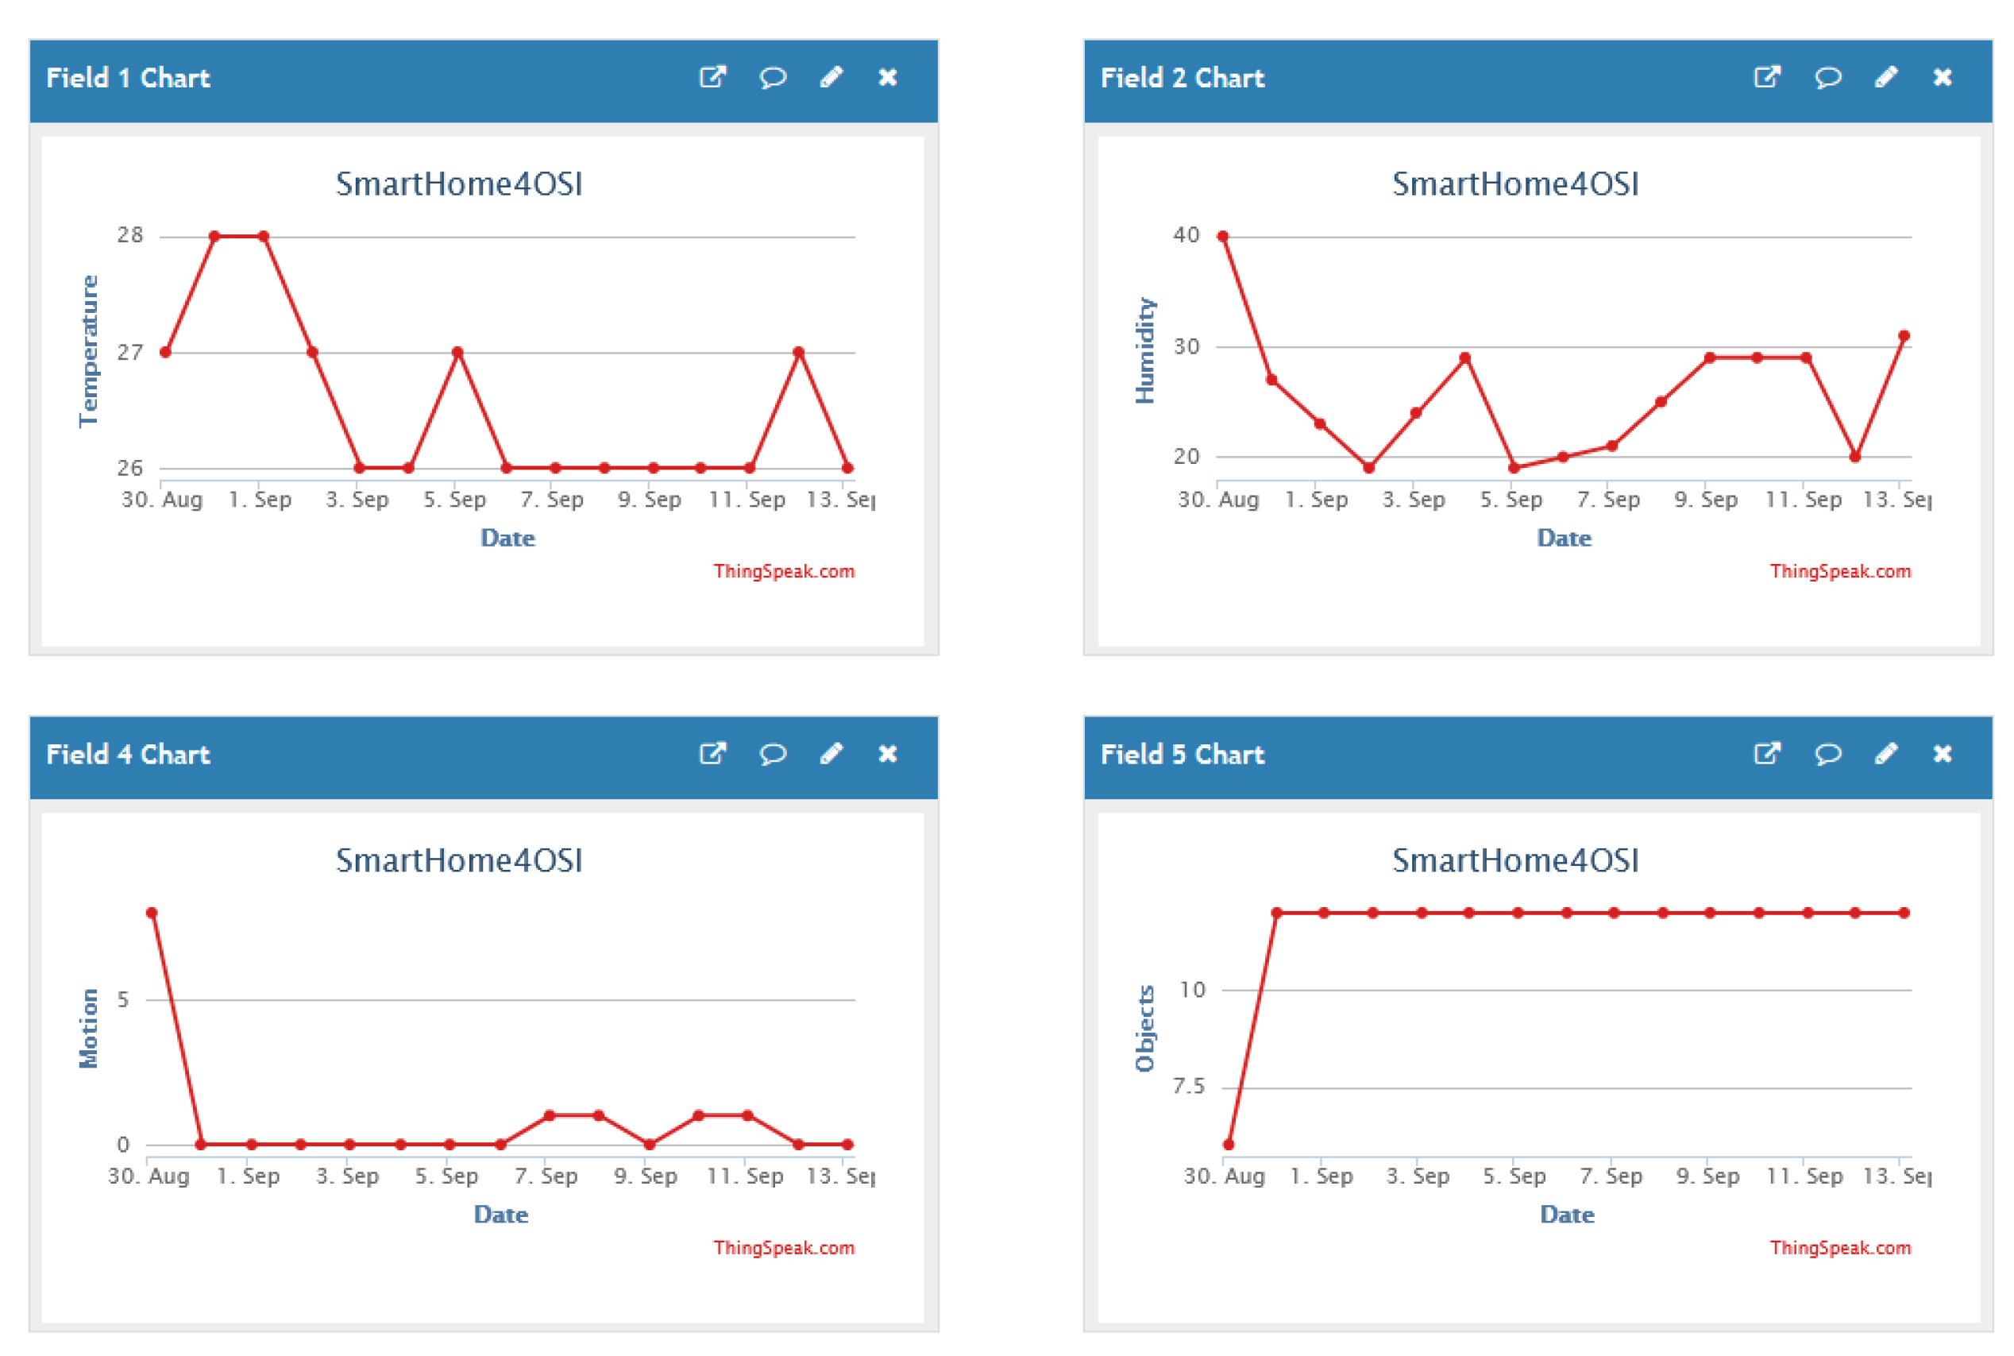Edit Field 4 Chart with pencil icon

[x=831, y=754]
